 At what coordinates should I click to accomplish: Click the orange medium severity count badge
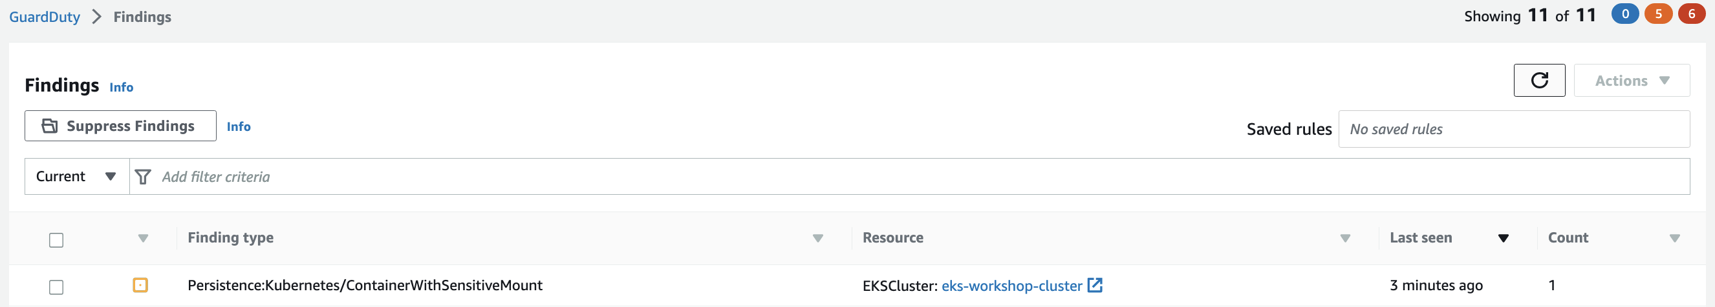1657,14
